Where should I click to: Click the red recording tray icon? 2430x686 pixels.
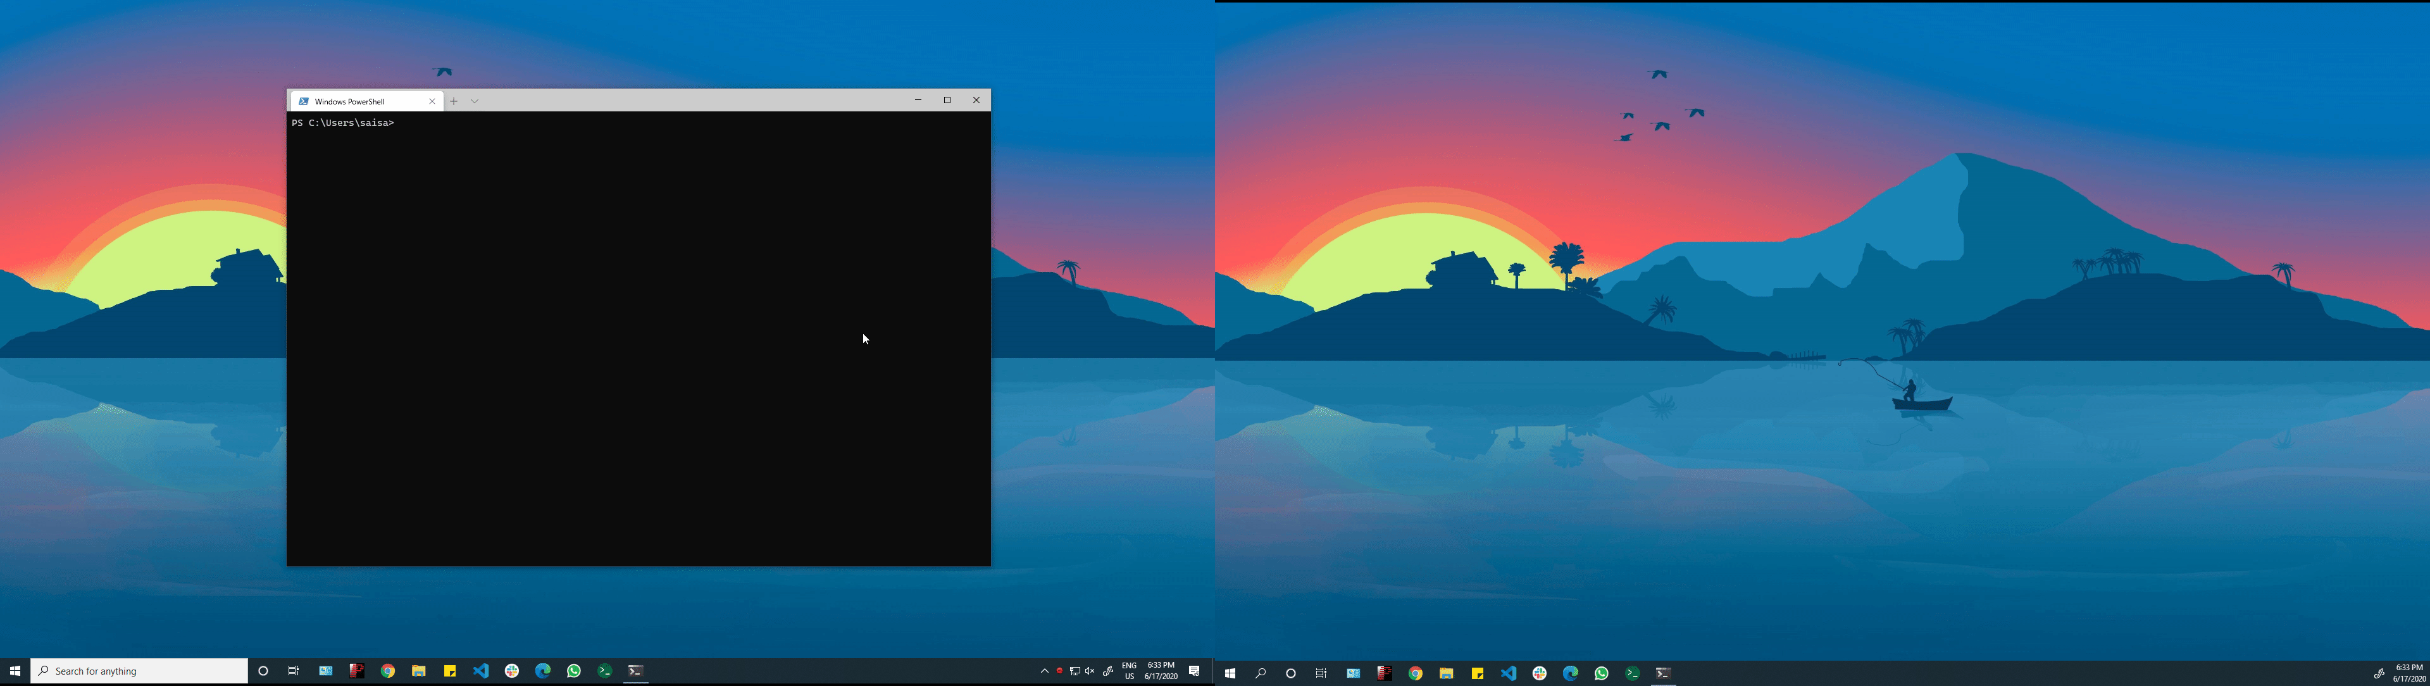[1059, 671]
